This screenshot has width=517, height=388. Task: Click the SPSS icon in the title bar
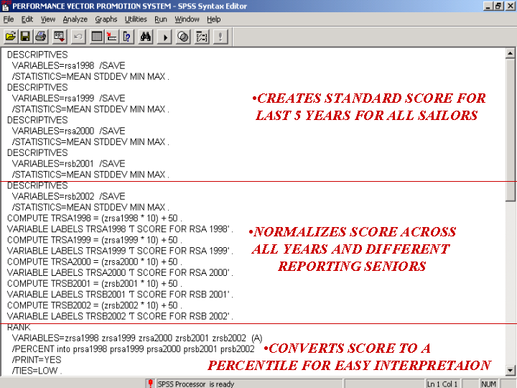6,6
